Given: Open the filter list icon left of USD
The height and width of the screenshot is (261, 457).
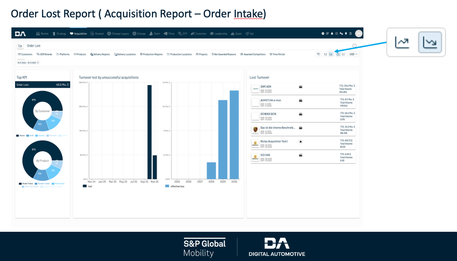Looking at the screenshot, I should click(319, 54).
